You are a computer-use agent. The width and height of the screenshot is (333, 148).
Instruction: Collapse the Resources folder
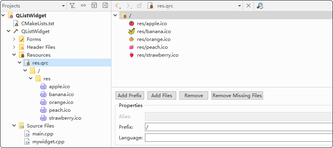click(x=14, y=55)
